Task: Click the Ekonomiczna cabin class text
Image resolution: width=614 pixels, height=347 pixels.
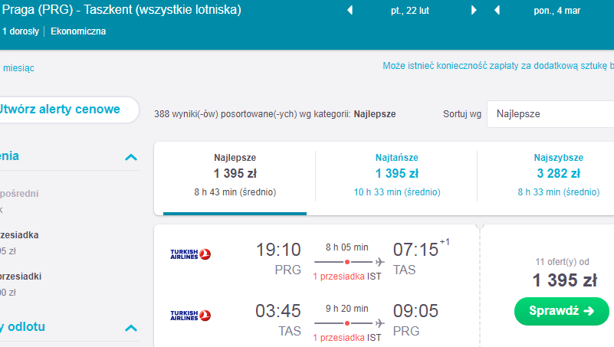Action: tap(78, 31)
